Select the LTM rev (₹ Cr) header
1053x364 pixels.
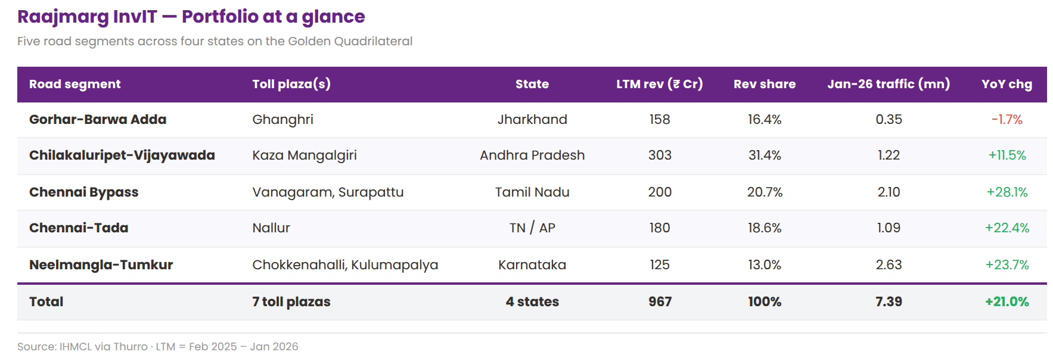click(659, 84)
